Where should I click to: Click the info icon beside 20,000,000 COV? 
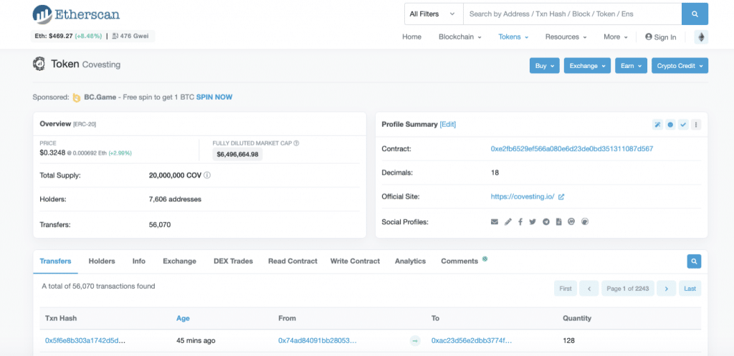tap(207, 175)
